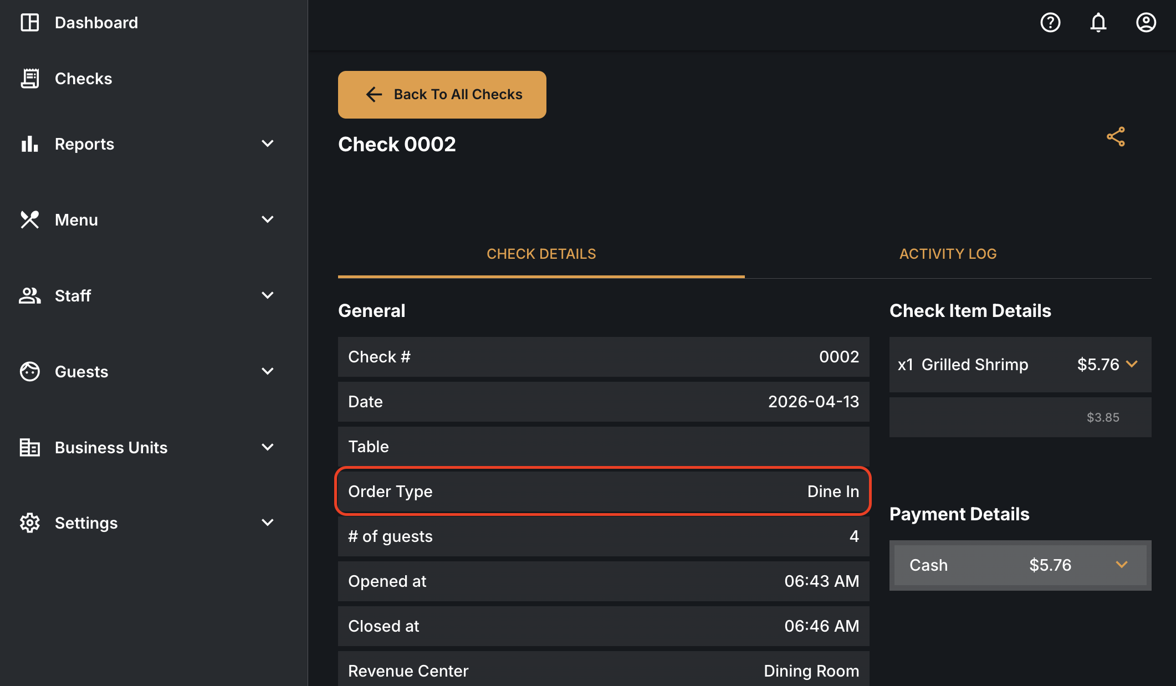Expand the Guests submenu chevron
Screen dimensions: 1176x686
coord(268,371)
